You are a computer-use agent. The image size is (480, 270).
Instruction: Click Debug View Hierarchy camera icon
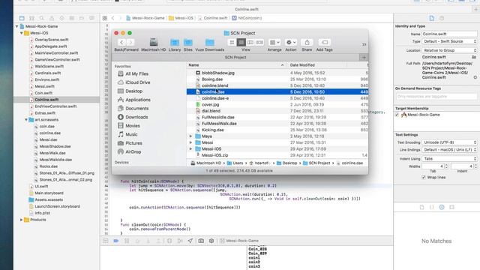point(201,241)
